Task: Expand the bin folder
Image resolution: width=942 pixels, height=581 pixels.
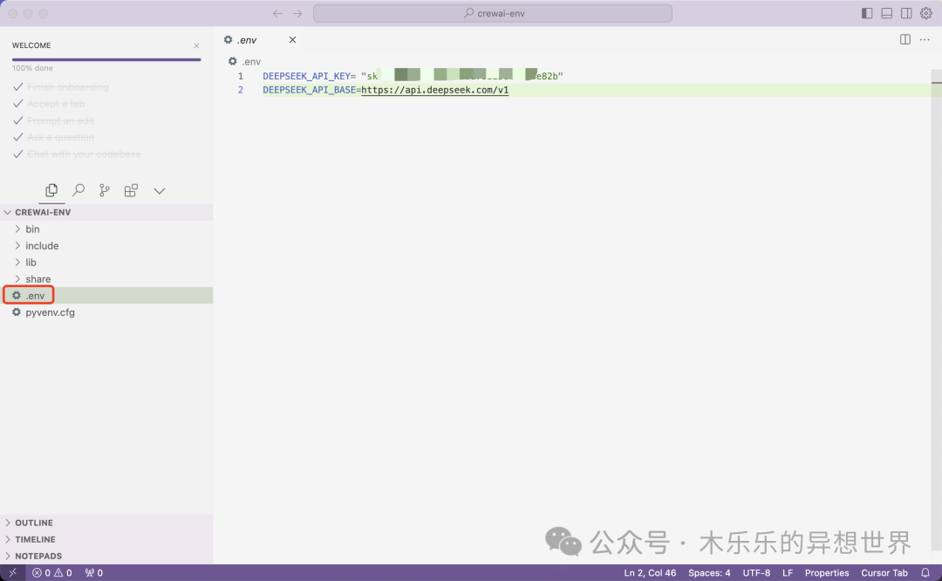Action: tap(106, 229)
